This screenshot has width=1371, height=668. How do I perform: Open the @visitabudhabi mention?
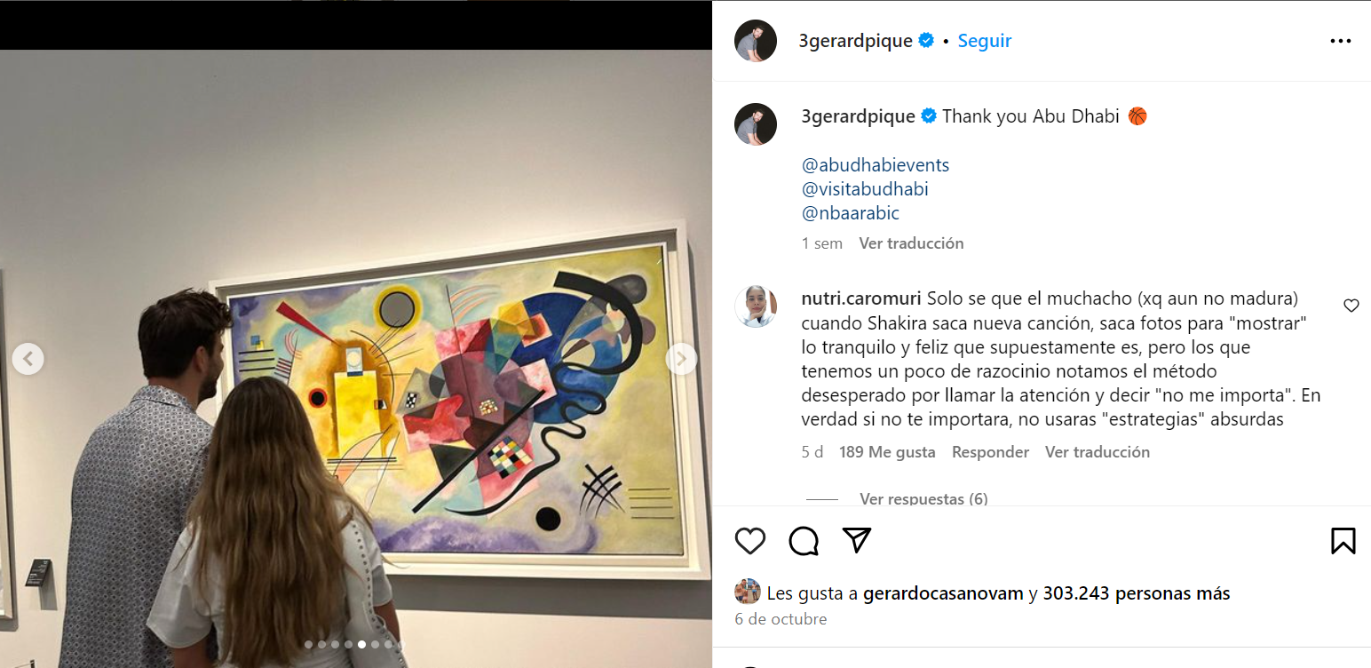click(865, 189)
